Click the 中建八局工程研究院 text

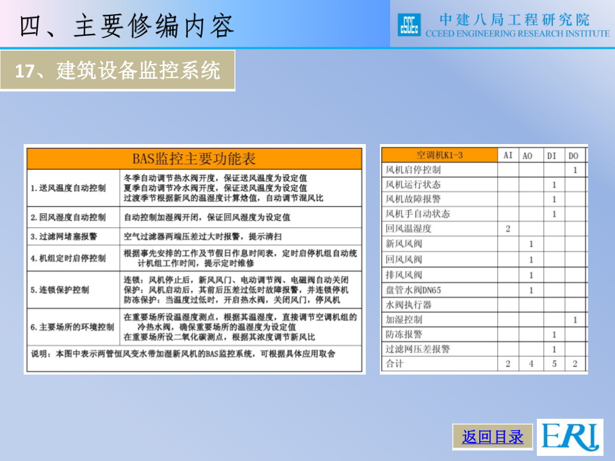(x=515, y=20)
